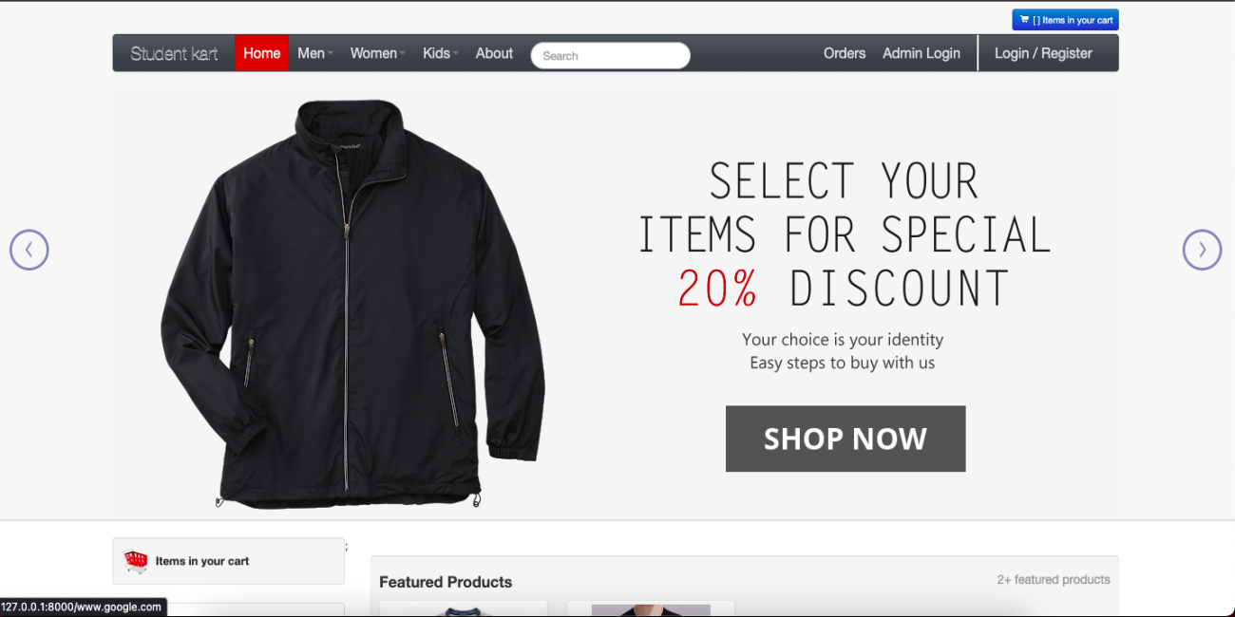Open the Men dropdown menu
Viewport: 1235px width, 617px height.
(x=314, y=53)
